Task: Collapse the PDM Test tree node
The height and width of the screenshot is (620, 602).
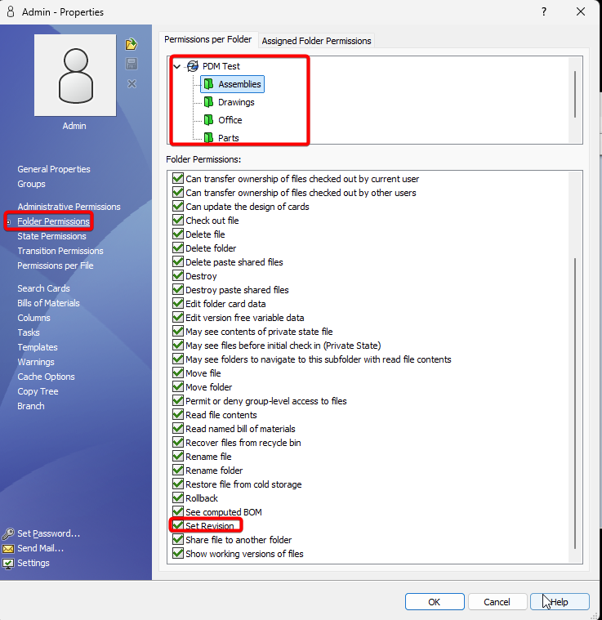Action: click(177, 66)
